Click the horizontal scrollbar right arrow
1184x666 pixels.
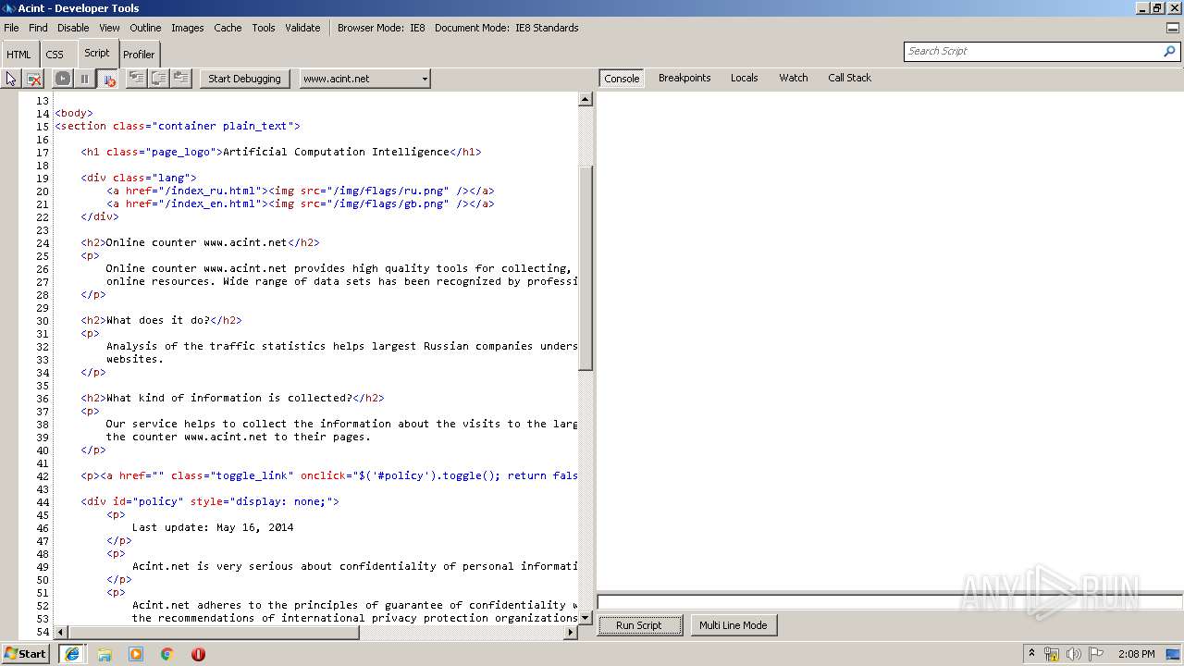tap(571, 633)
